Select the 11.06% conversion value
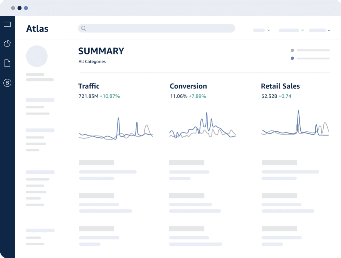This screenshot has height=258, width=341. (x=178, y=96)
